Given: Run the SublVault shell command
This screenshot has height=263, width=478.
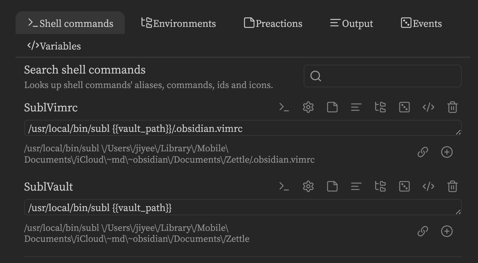Looking at the screenshot, I should pyautogui.click(x=284, y=186).
